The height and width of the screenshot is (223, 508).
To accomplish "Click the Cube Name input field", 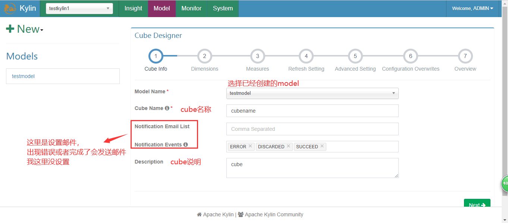I will pyautogui.click(x=313, y=111).
